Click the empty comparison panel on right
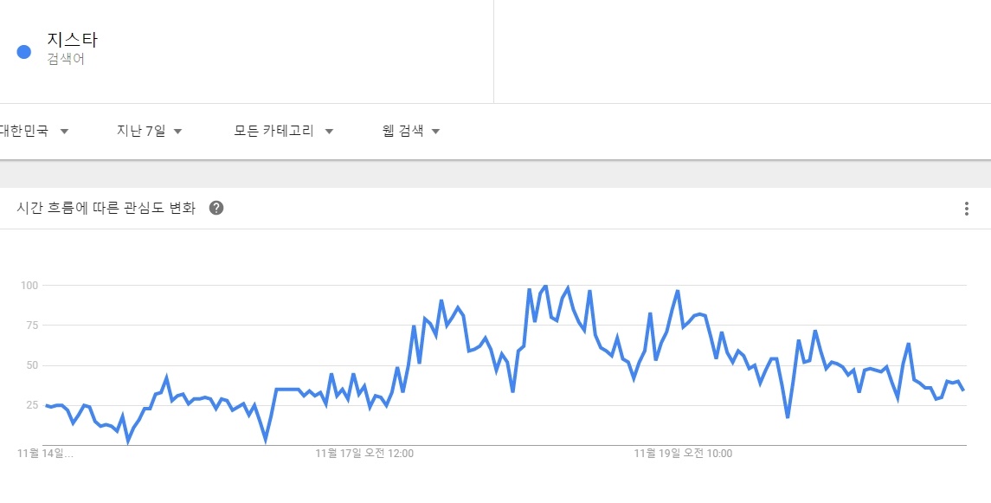Viewport: 991px width, 503px height. 741,52
